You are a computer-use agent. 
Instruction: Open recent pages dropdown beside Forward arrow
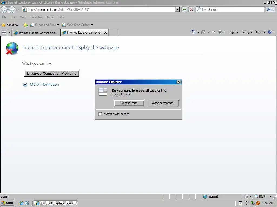pos(18,10)
